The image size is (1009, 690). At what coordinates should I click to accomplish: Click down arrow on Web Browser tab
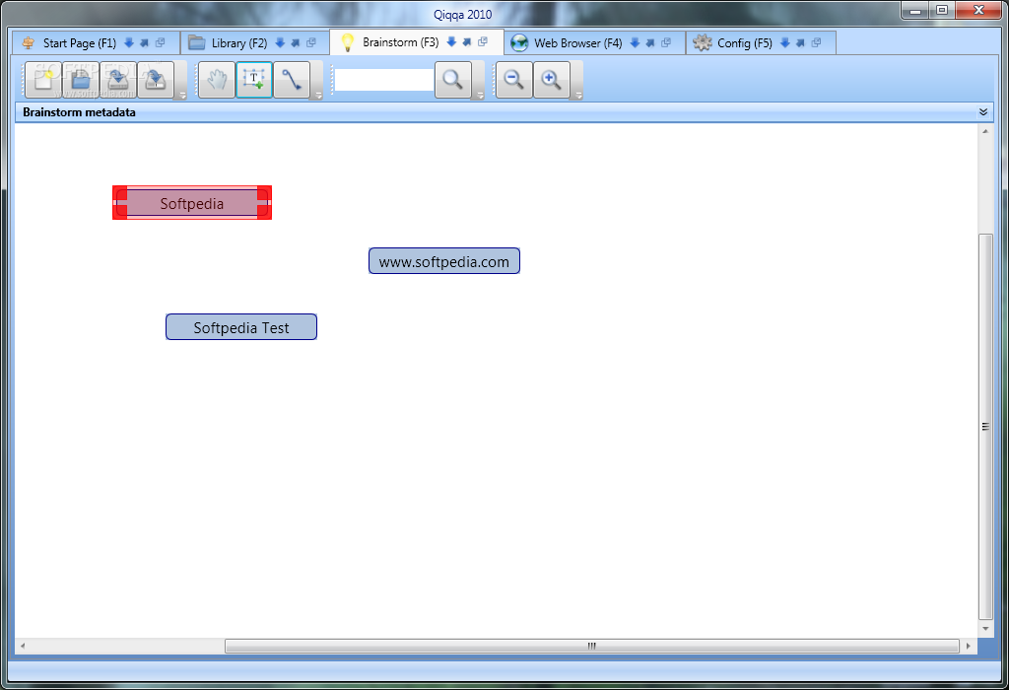(635, 42)
